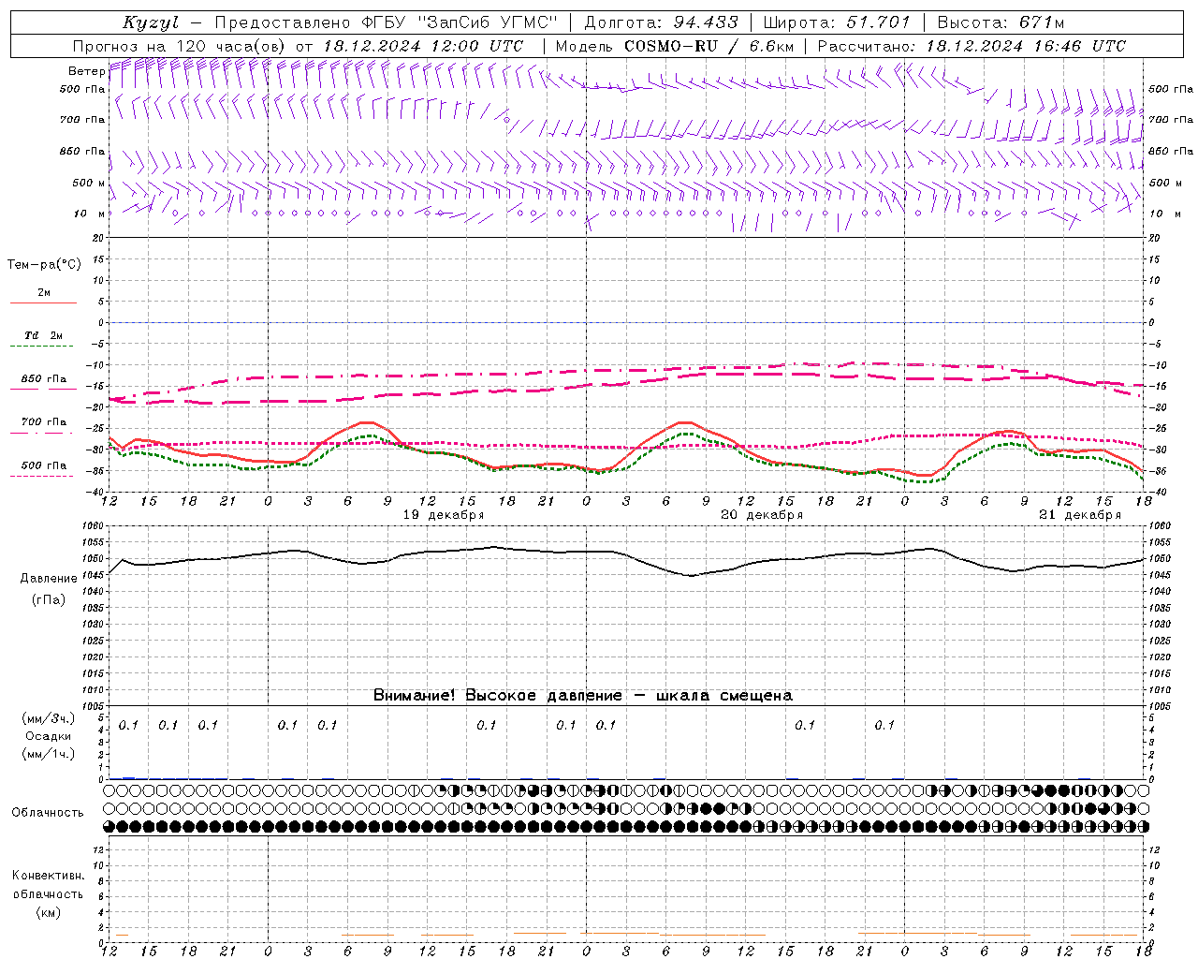Select the text Предоставлено ФГБУ "ЗапСиб УГМС"
The width and height of the screenshot is (1198, 959).
click(387, 22)
